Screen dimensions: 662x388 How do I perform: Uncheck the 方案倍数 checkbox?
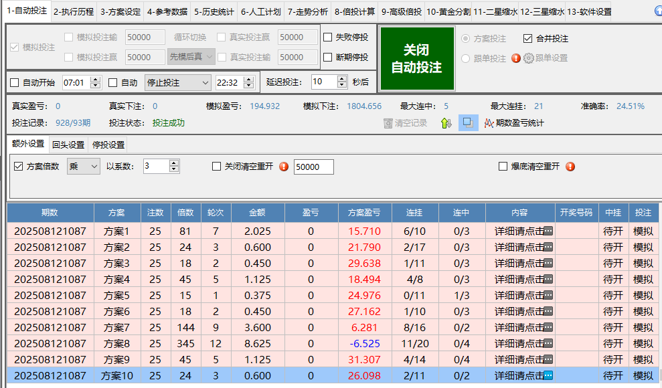(18, 166)
